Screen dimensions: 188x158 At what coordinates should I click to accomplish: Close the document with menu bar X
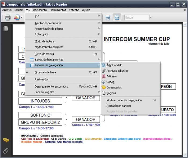(185, 10)
